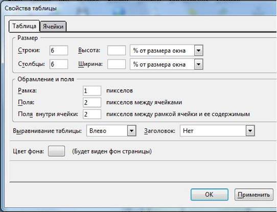Focus the Ширина width input field

click(x=117, y=64)
